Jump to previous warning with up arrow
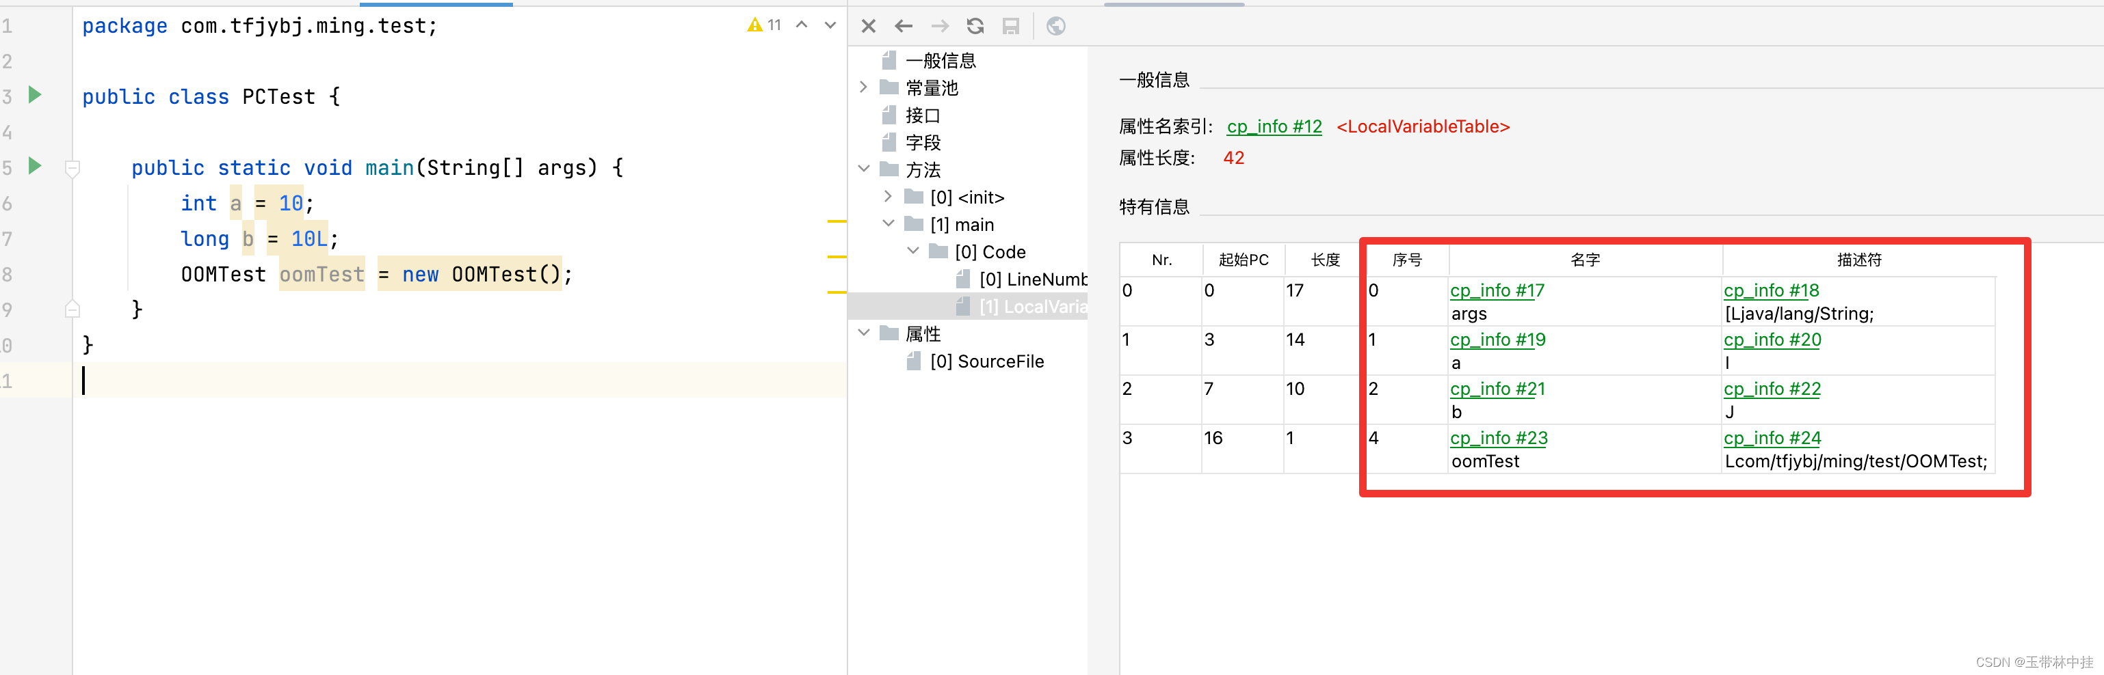 801,25
